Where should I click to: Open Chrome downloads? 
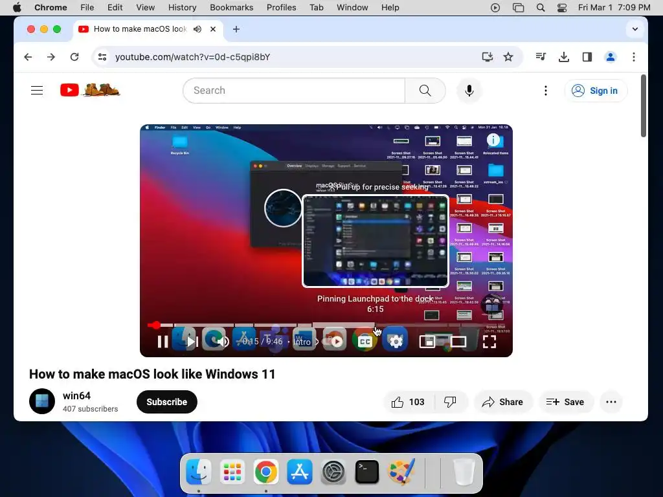point(564,57)
